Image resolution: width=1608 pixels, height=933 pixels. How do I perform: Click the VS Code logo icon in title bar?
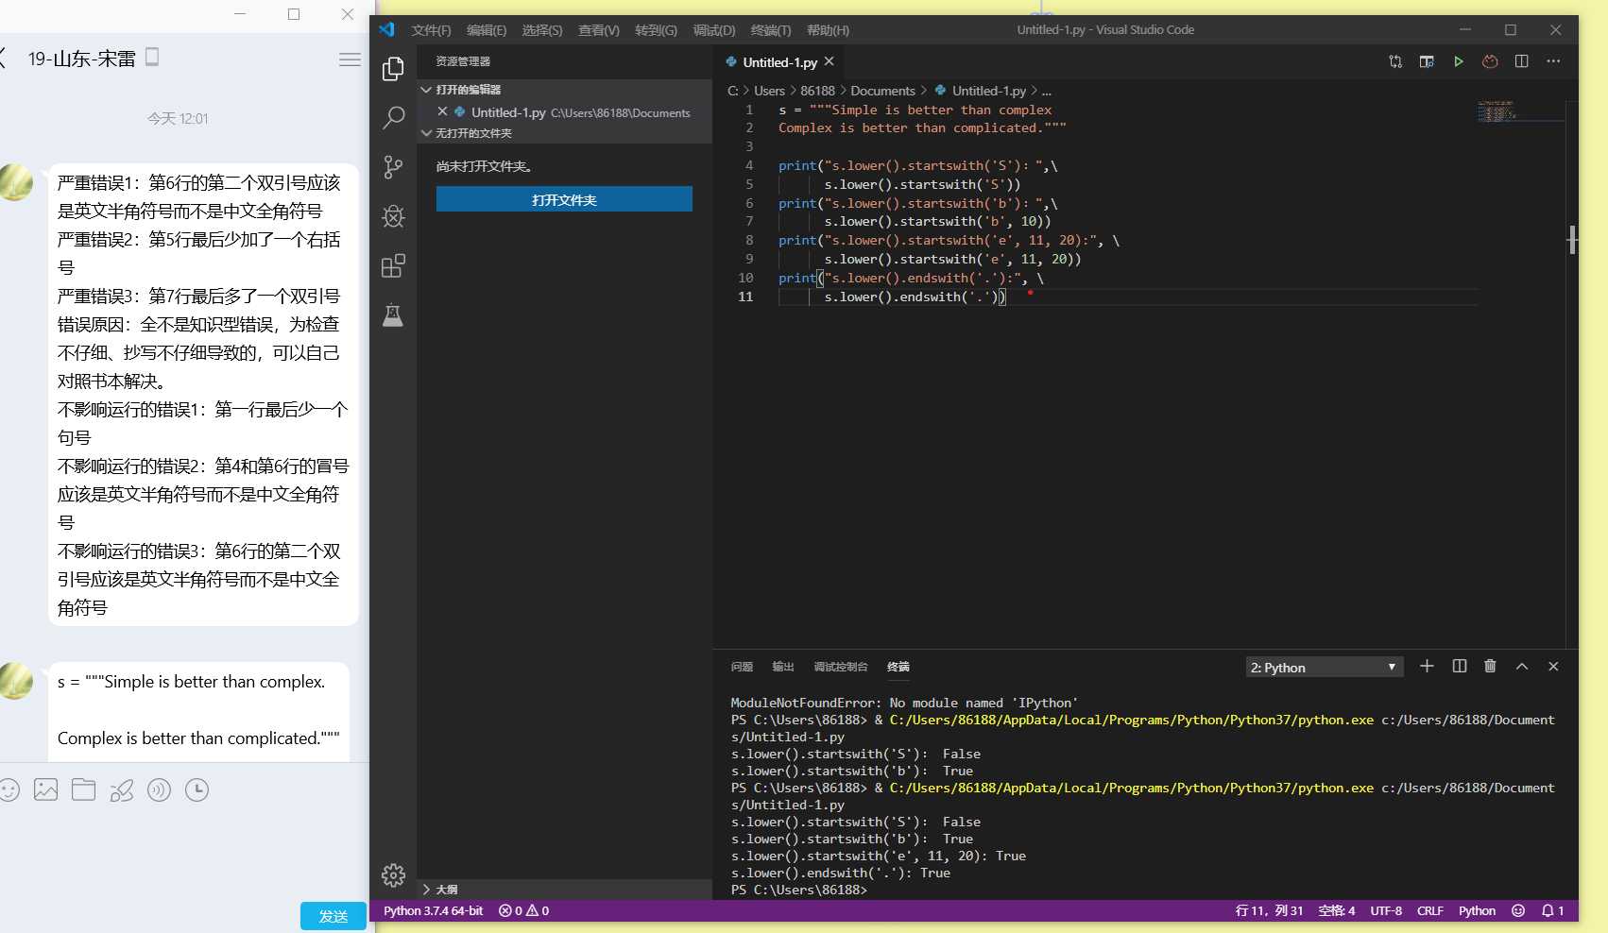click(x=386, y=29)
